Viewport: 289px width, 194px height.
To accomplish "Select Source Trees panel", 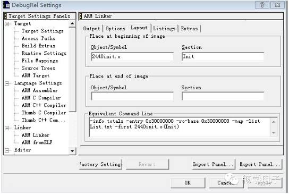I will pyautogui.click(x=38, y=68).
